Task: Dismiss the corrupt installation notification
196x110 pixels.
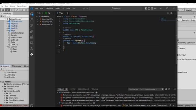Action: point(174,105)
